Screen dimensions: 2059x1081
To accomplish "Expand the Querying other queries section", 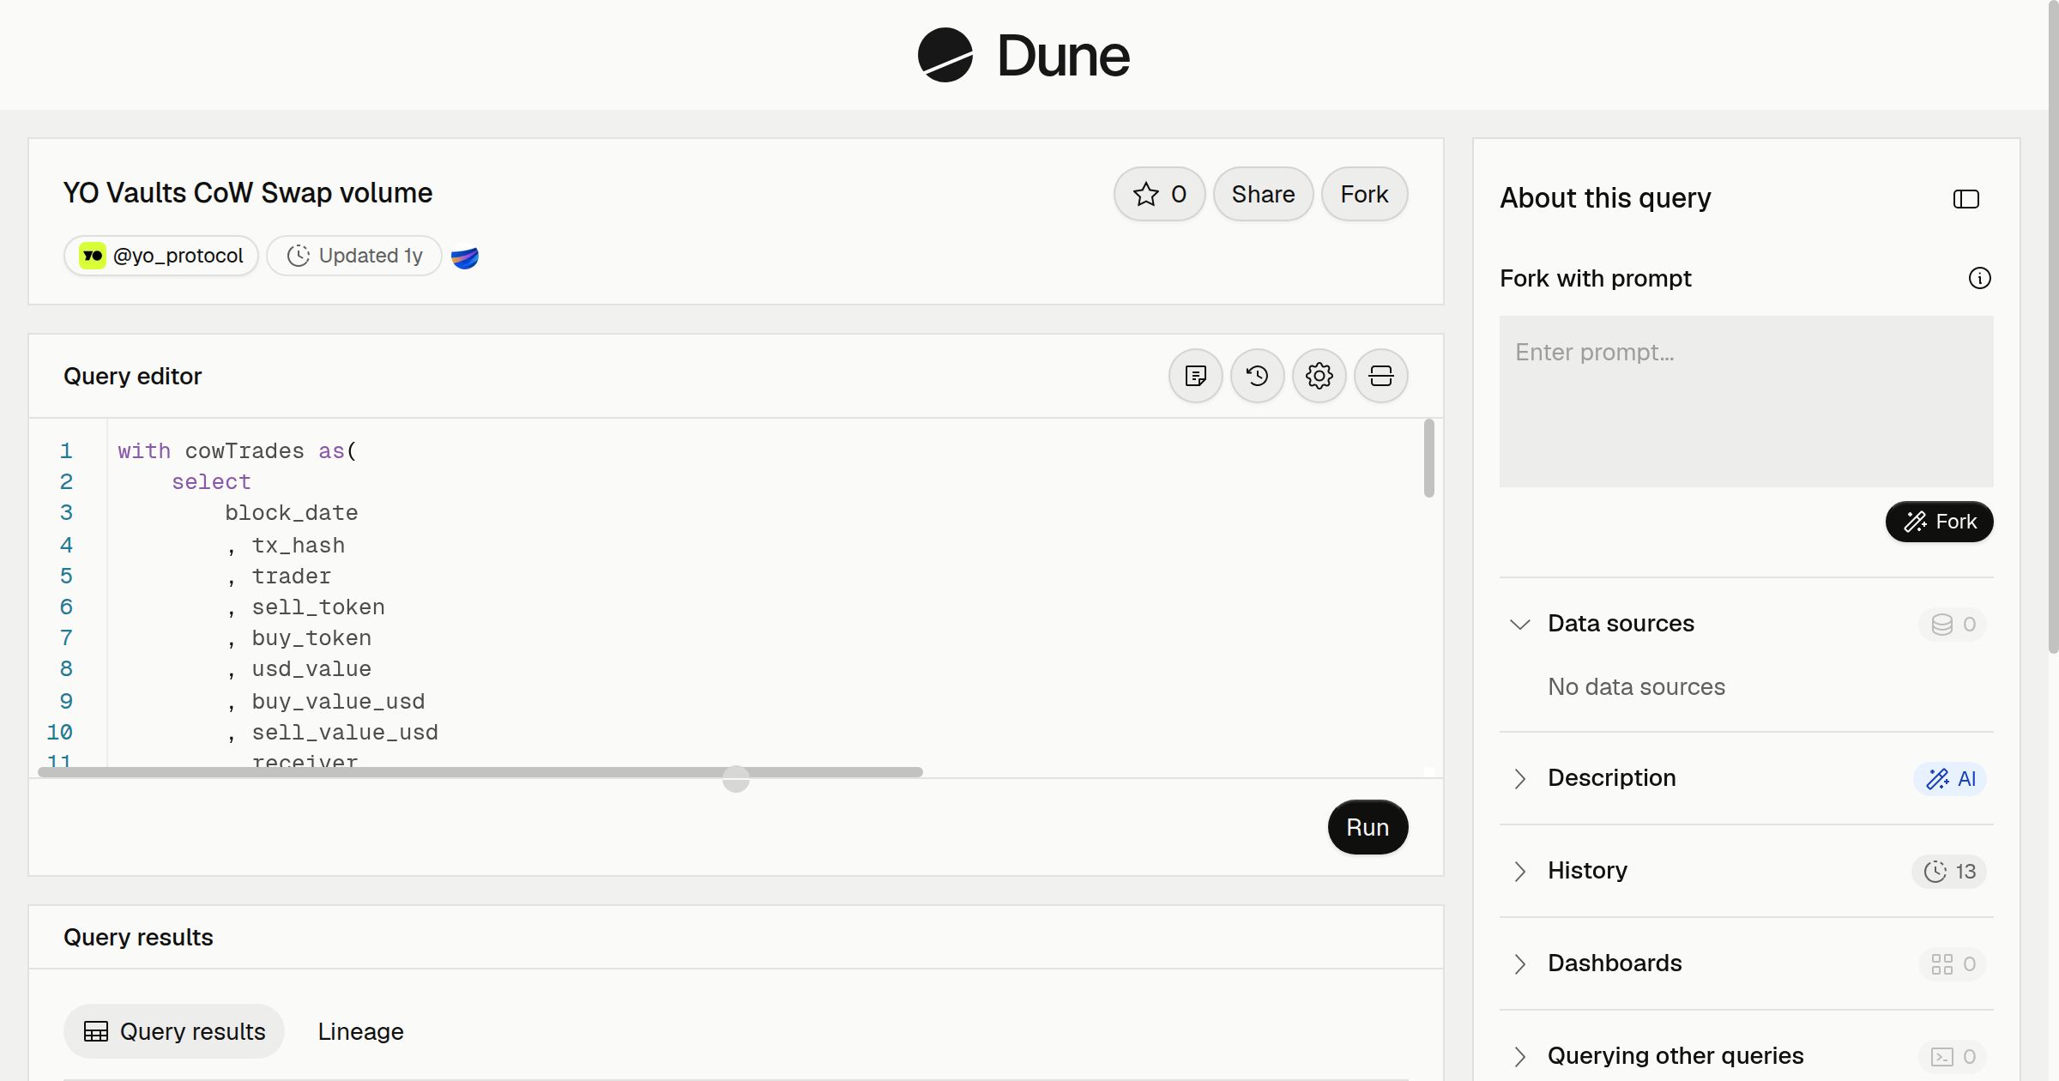I will pyautogui.click(x=1519, y=1056).
